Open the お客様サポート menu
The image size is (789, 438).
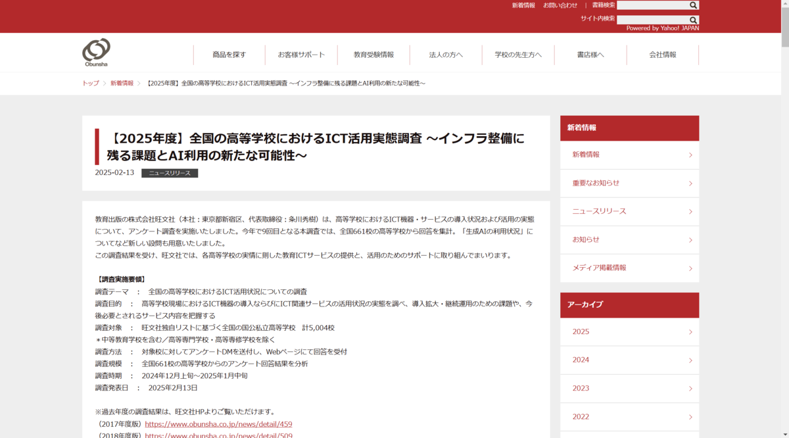coord(301,55)
